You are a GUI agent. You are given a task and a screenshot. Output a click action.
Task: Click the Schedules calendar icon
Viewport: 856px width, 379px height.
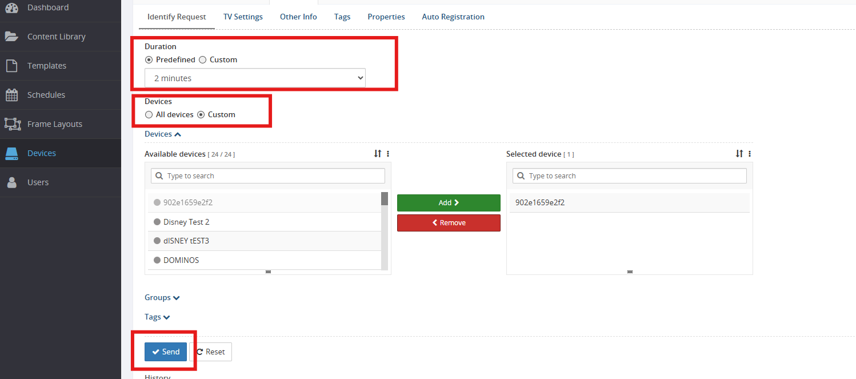(x=11, y=95)
